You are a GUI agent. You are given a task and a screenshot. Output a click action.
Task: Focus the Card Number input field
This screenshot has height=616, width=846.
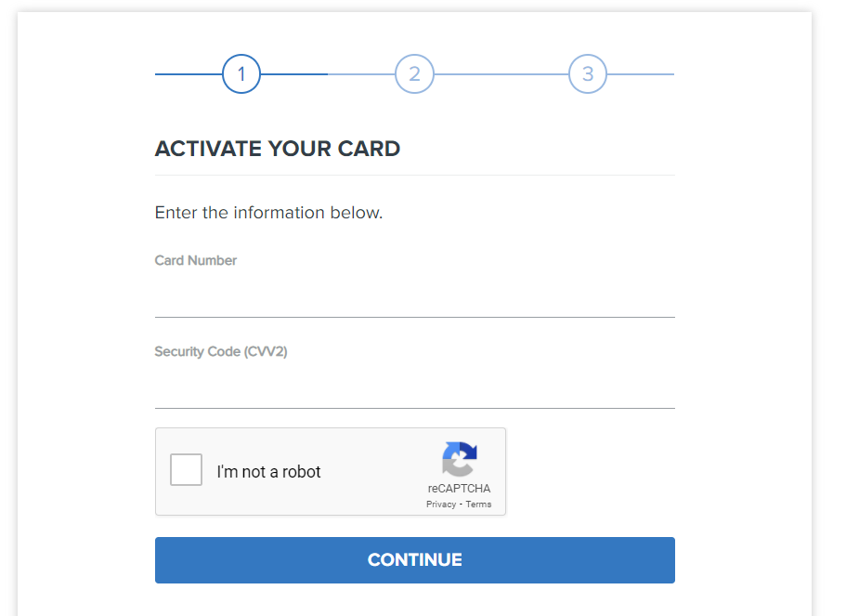pos(414,297)
